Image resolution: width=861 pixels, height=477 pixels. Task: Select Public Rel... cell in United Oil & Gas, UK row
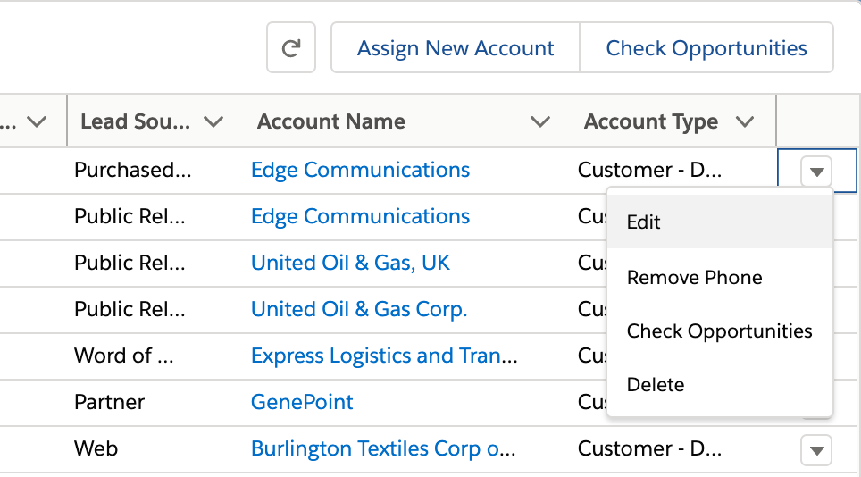[130, 263]
